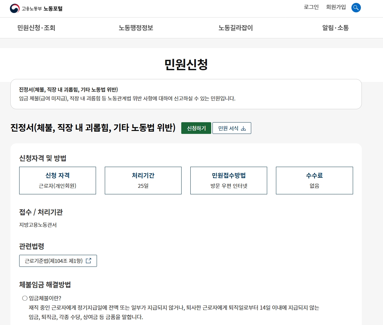The width and height of the screenshot is (383, 325).
Task: Select the 민원접수방법 card
Action: pyautogui.click(x=229, y=180)
